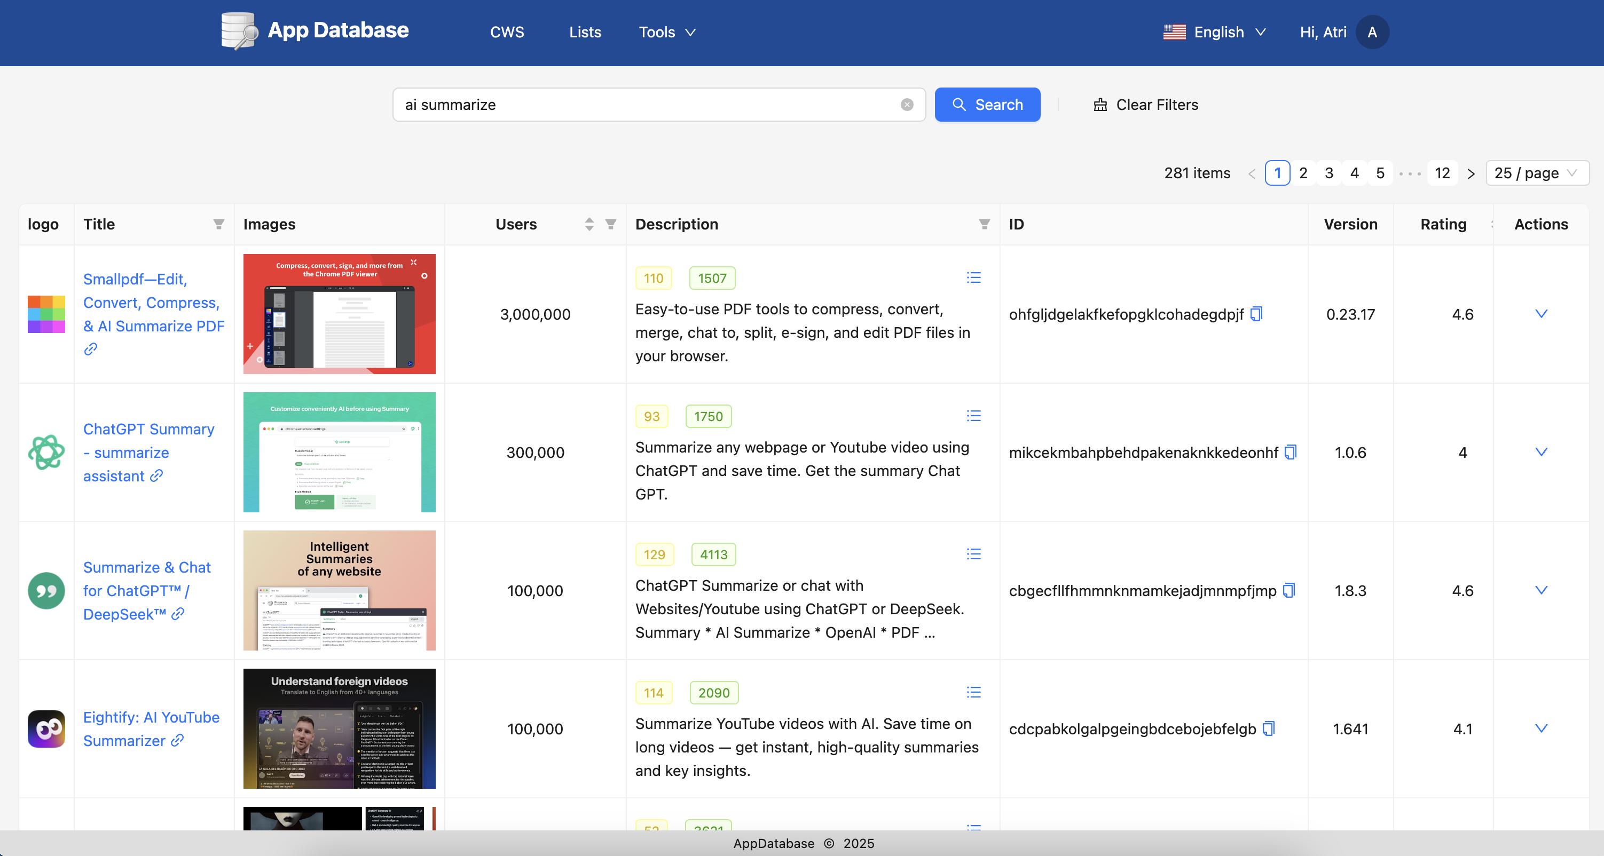
Task: Click the Eightify owl logo
Action: click(x=46, y=729)
